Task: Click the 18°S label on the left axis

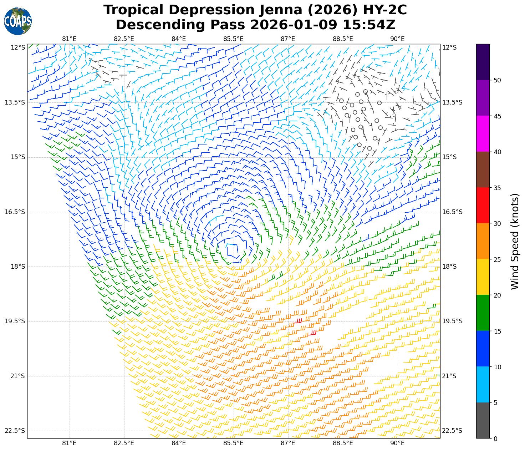Action: (x=15, y=267)
